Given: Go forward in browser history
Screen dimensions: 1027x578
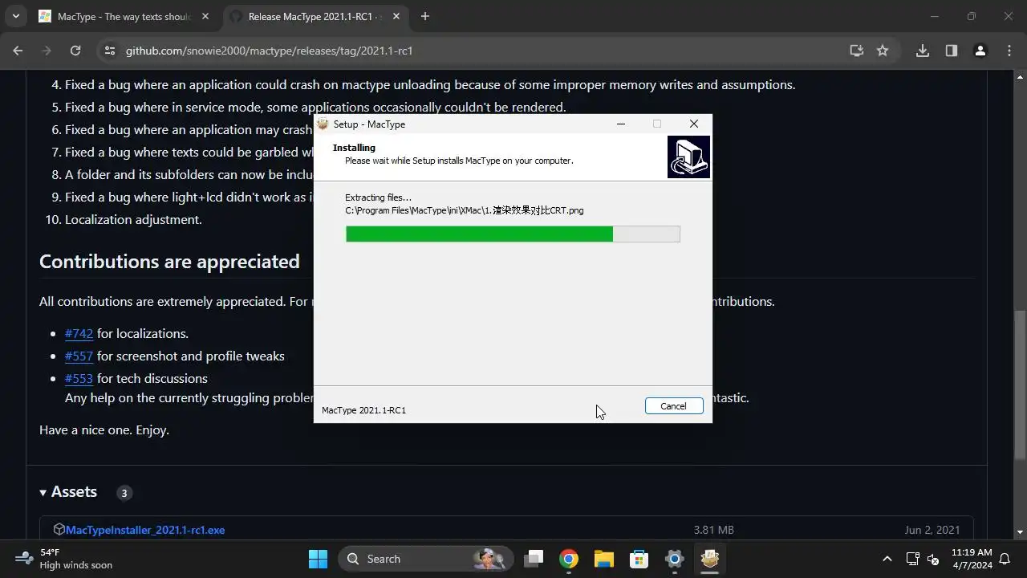Looking at the screenshot, I should point(47,51).
